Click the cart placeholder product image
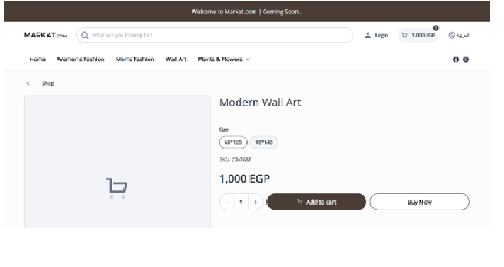Viewport: 504px width, 267px height. tap(117, 188)
